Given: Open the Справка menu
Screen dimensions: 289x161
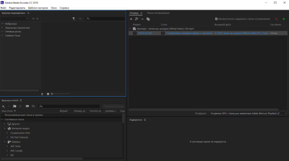Looking at the screenshot, I should (65, 8).
